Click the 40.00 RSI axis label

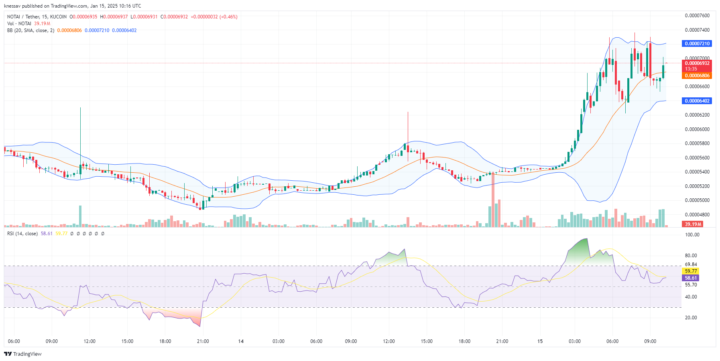(x=691, y=297)
